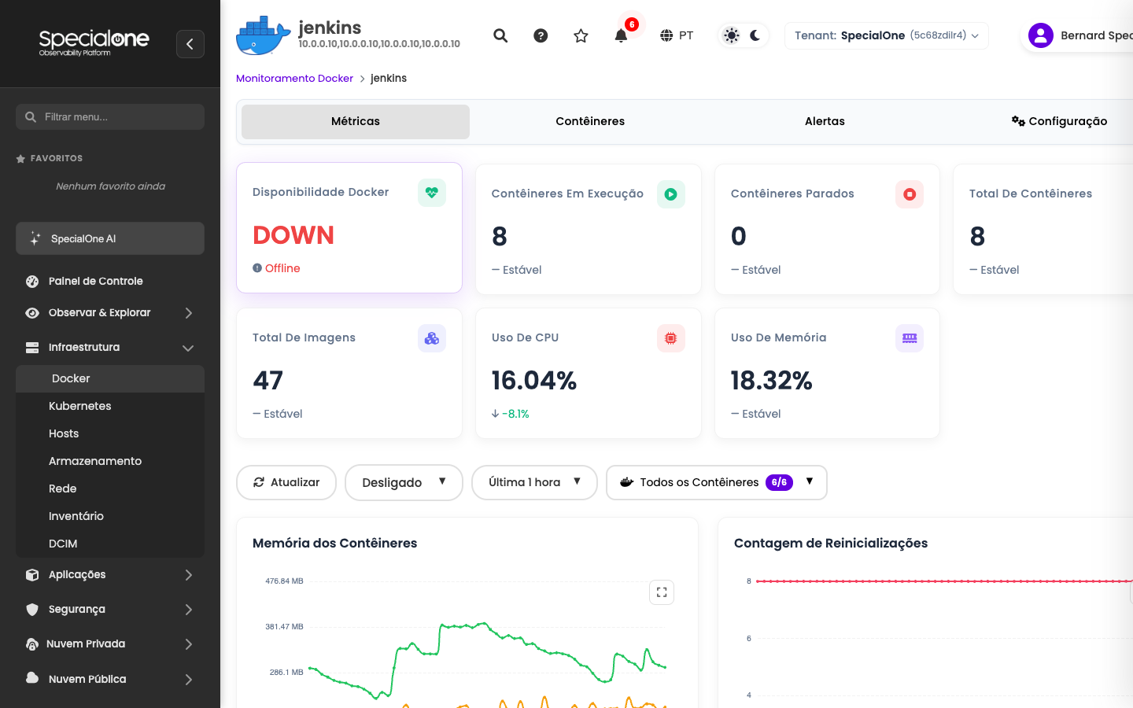This screenshot has width=1133, height=708.
Task: Click memory icon on Uso De Memória
Action: 910,338
